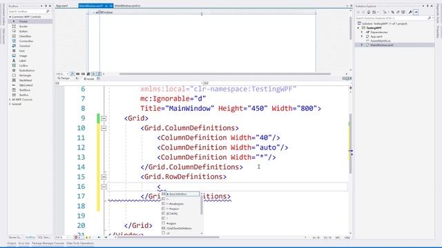
Task: Click the IntelliSense popup scrollbar
Action: (202, 205)
